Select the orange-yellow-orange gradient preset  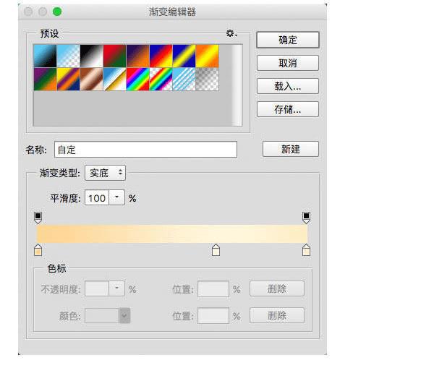coord(207,56)
